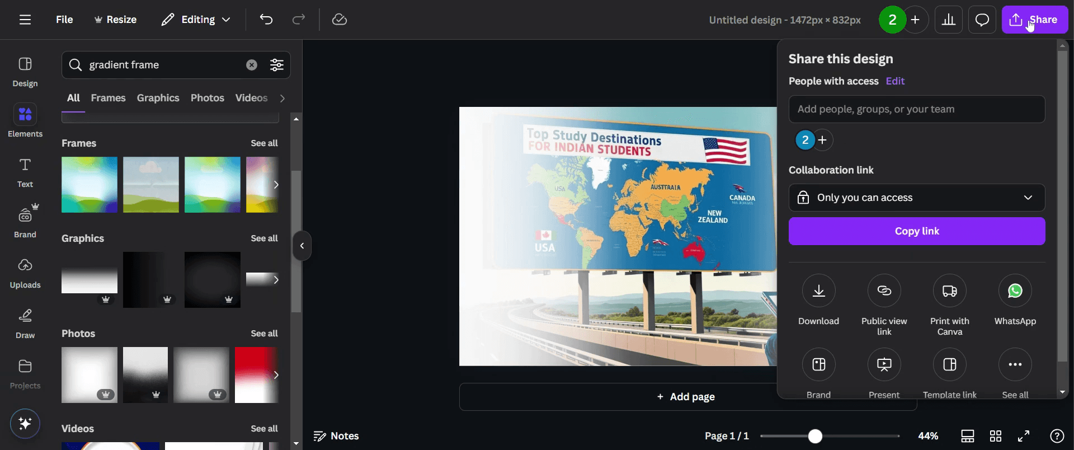See all Graphics results

coord(264,238)
